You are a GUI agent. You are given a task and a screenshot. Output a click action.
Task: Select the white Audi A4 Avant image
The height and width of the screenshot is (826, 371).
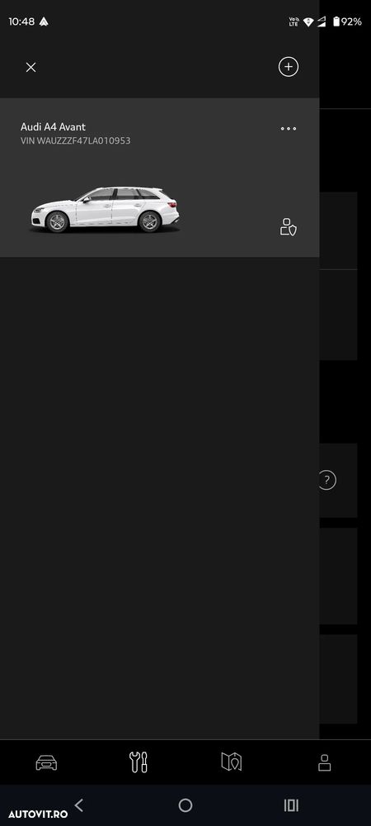coord(105,209)
